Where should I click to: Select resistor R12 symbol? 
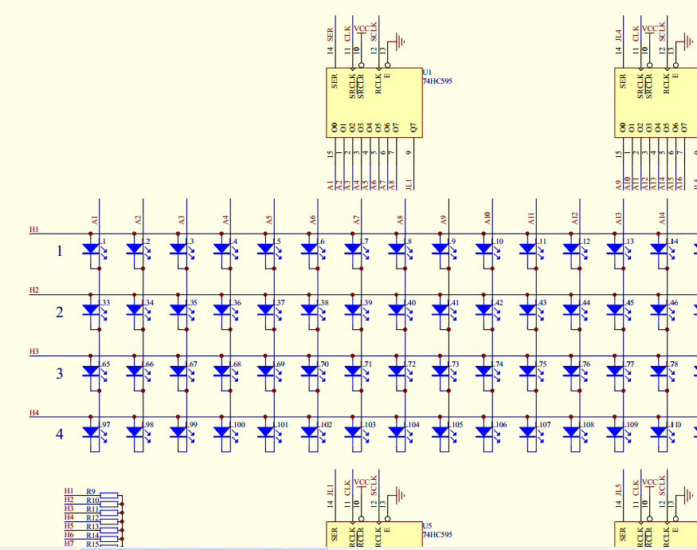(109, 521)
